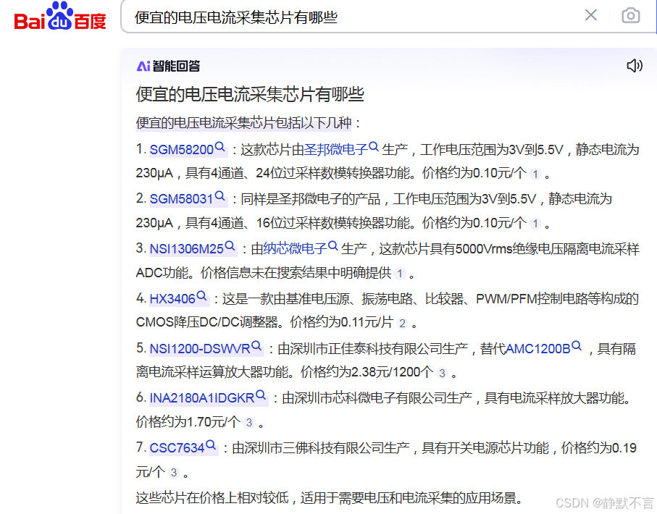Open the SGM58031 link
657x514 pixels.
(x=181, y=199)
